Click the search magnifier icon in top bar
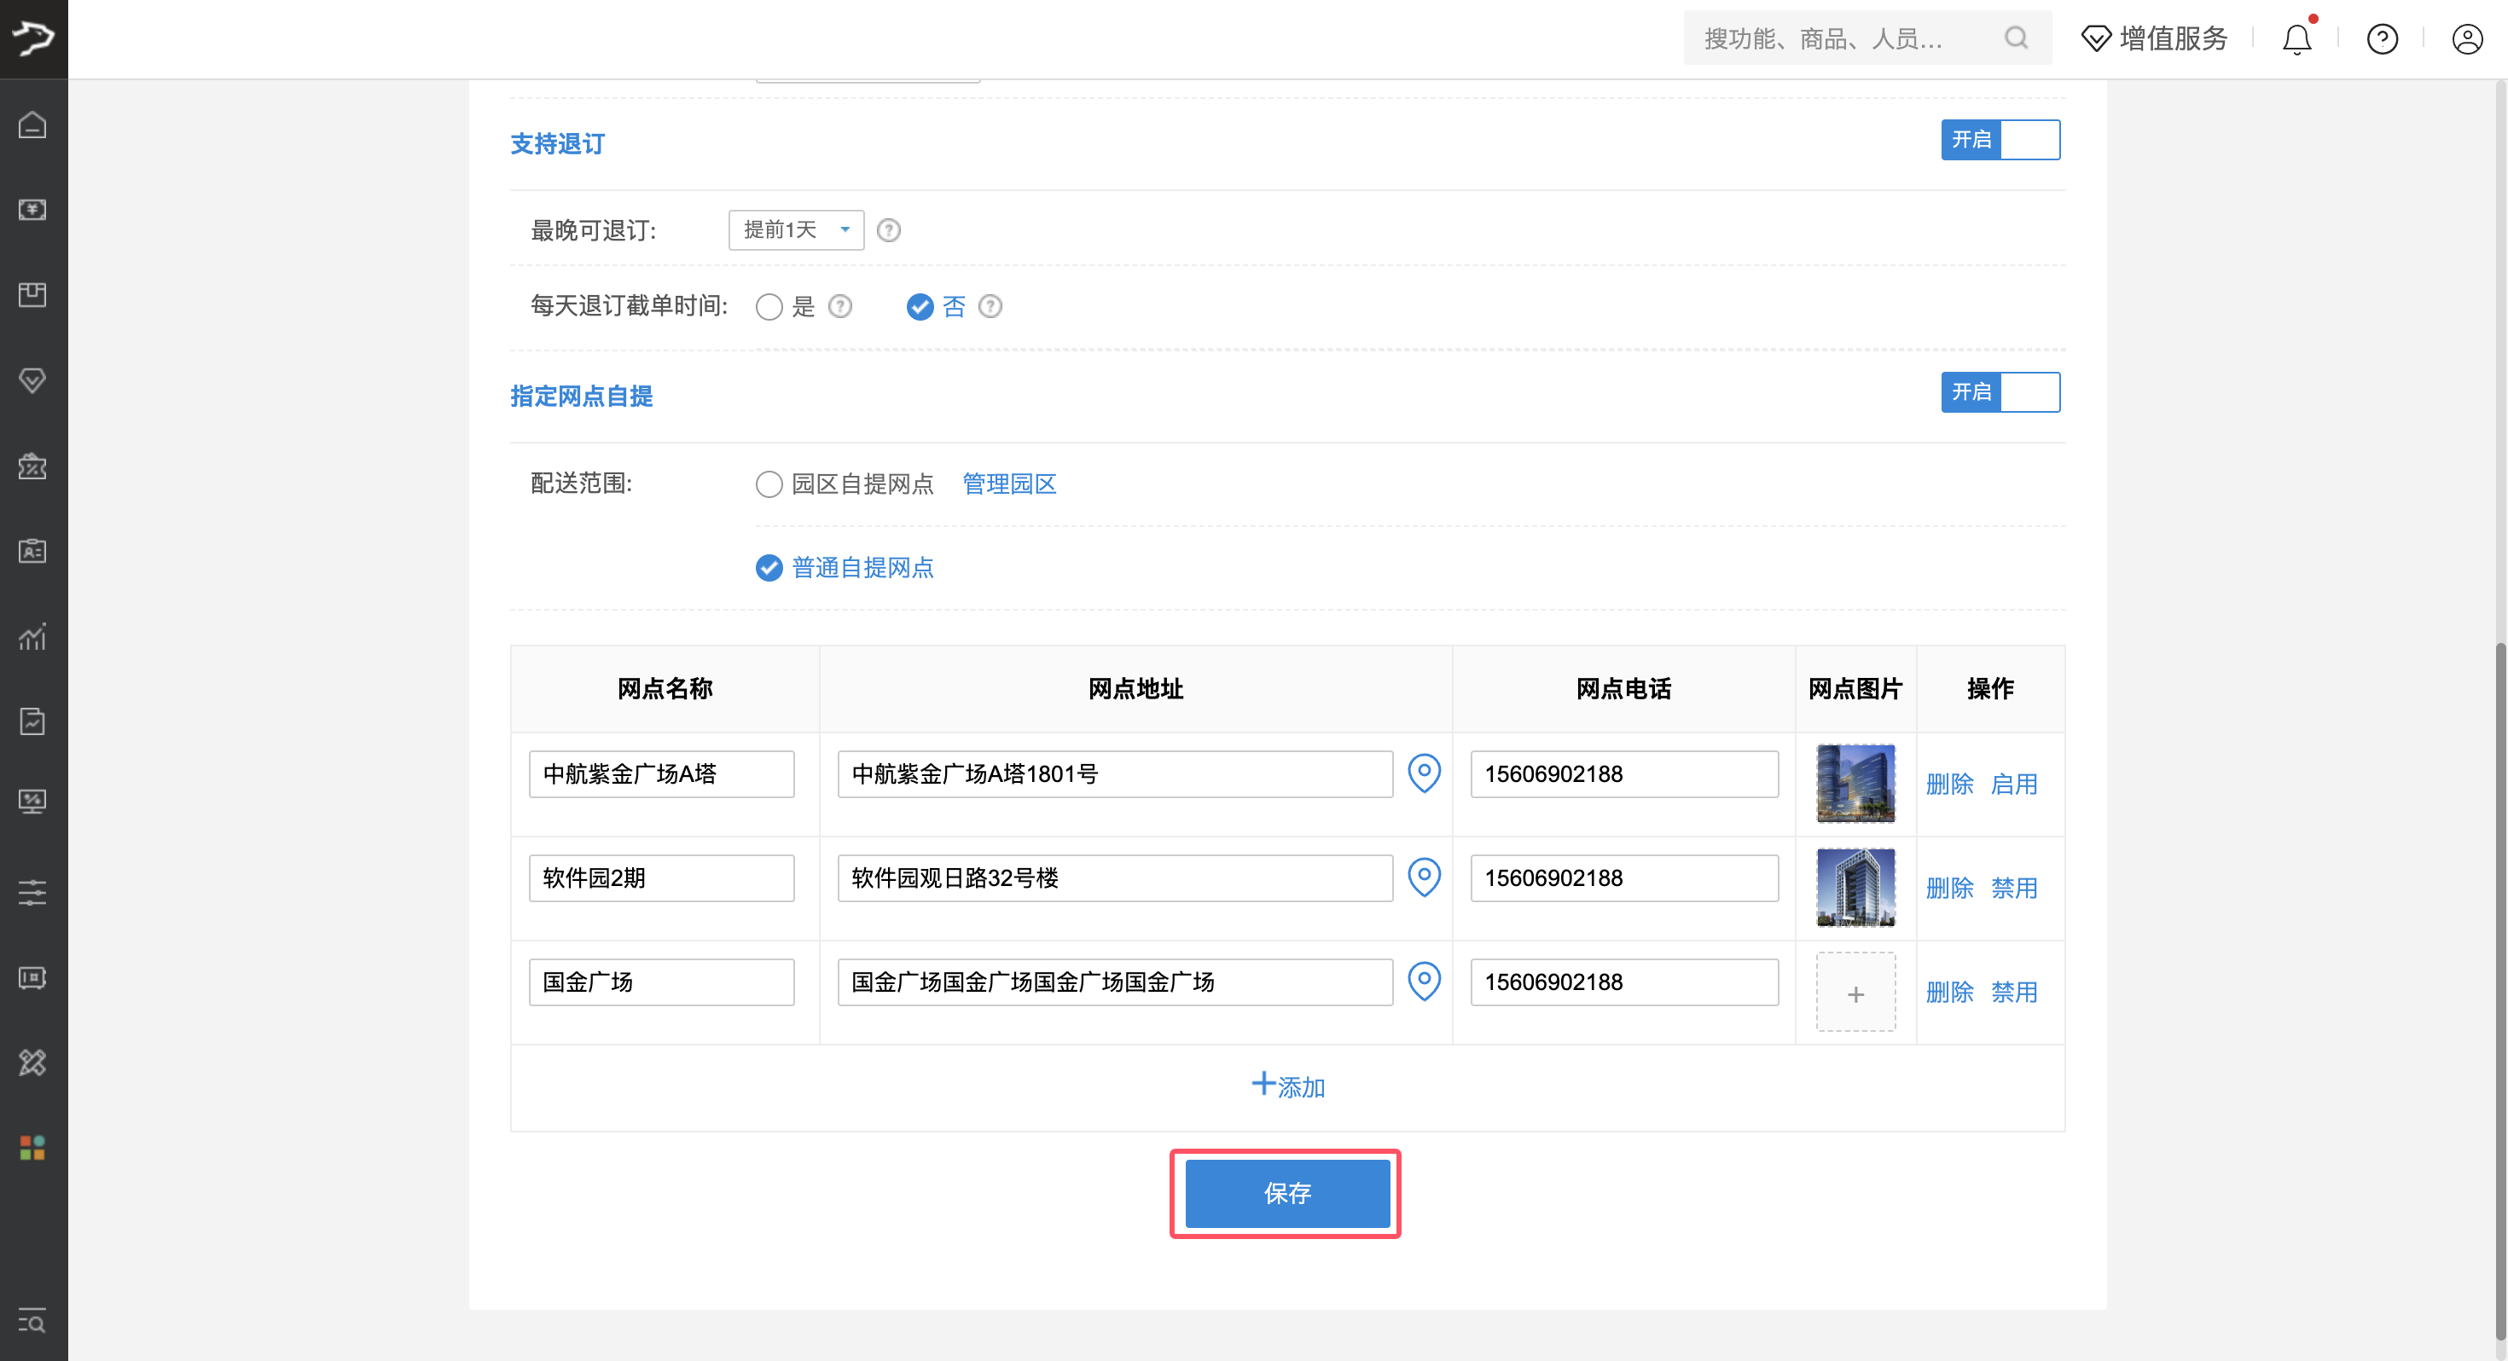The width and height of the screenshot is (2508, 1361). point(2017,38)
